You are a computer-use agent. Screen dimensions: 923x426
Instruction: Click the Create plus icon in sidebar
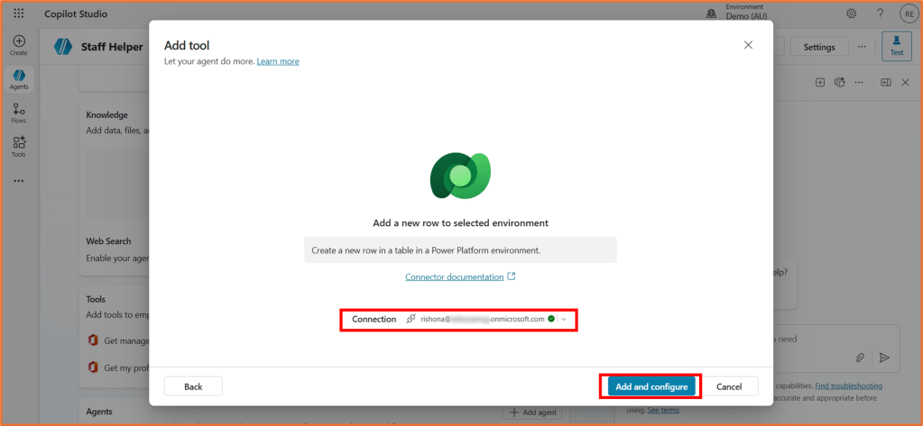(19, 41)
